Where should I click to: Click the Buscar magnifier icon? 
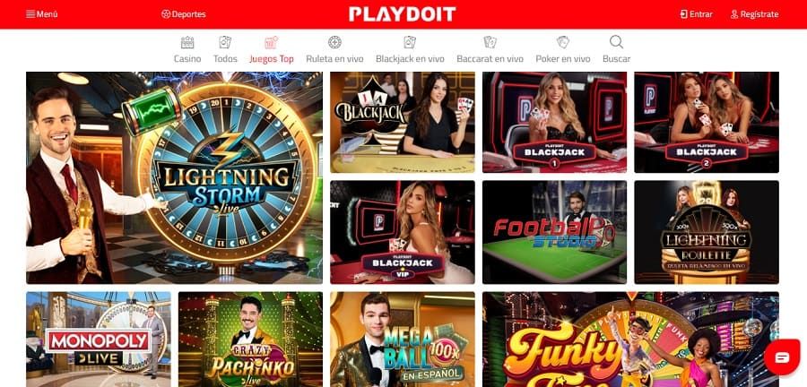click(616, 42)
